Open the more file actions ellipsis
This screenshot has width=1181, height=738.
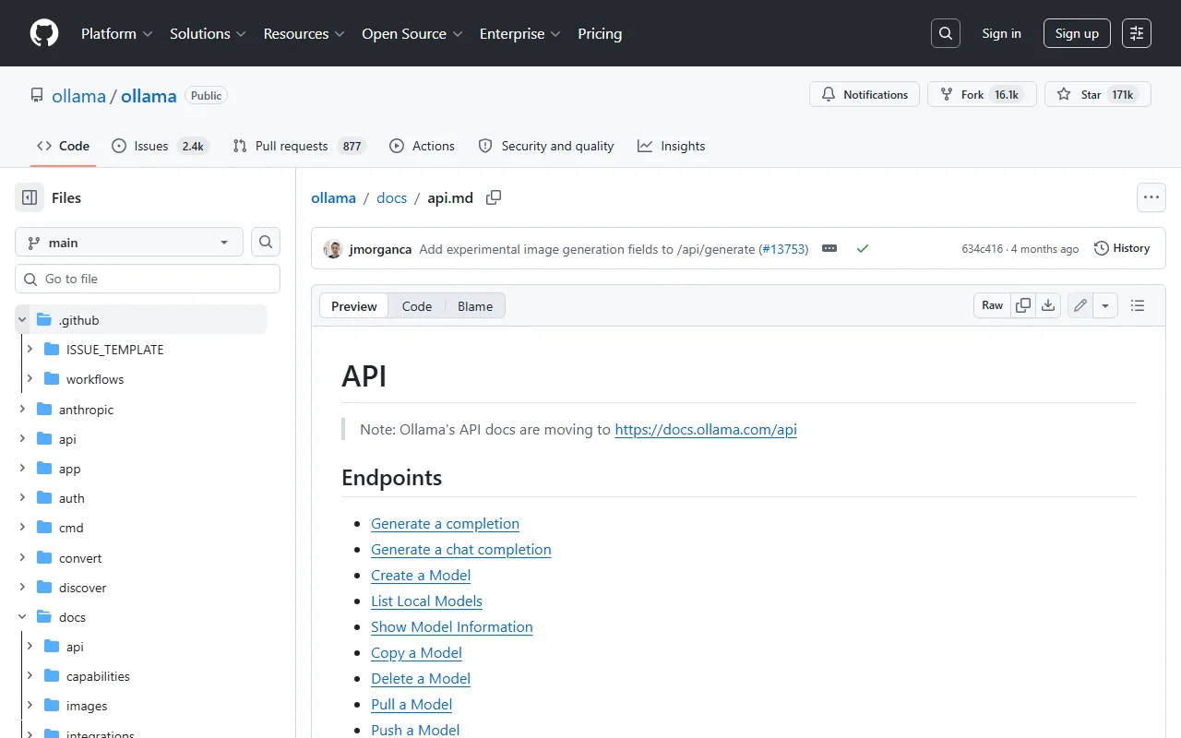[1151, 197]
